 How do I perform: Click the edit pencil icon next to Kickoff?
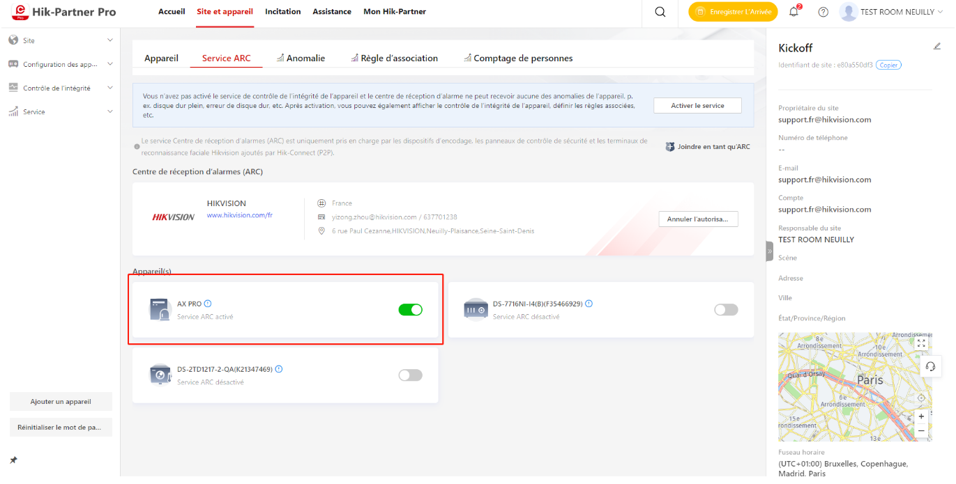(937, 47)
